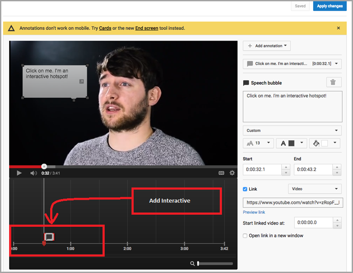353x273 pixels.
Task: Uncheck the Link checkbox
Action: [x=245, y=189]
